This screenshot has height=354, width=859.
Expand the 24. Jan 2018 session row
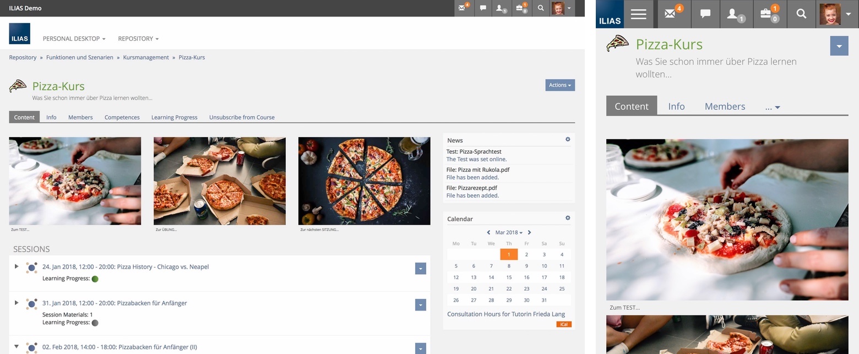coord(17,266)
